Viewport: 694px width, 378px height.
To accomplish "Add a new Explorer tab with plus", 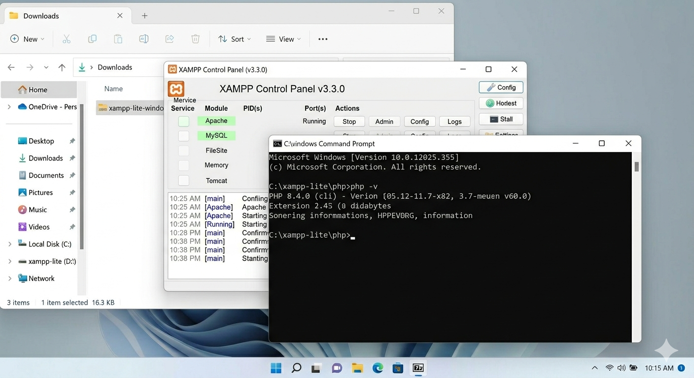I will [144, 16].
